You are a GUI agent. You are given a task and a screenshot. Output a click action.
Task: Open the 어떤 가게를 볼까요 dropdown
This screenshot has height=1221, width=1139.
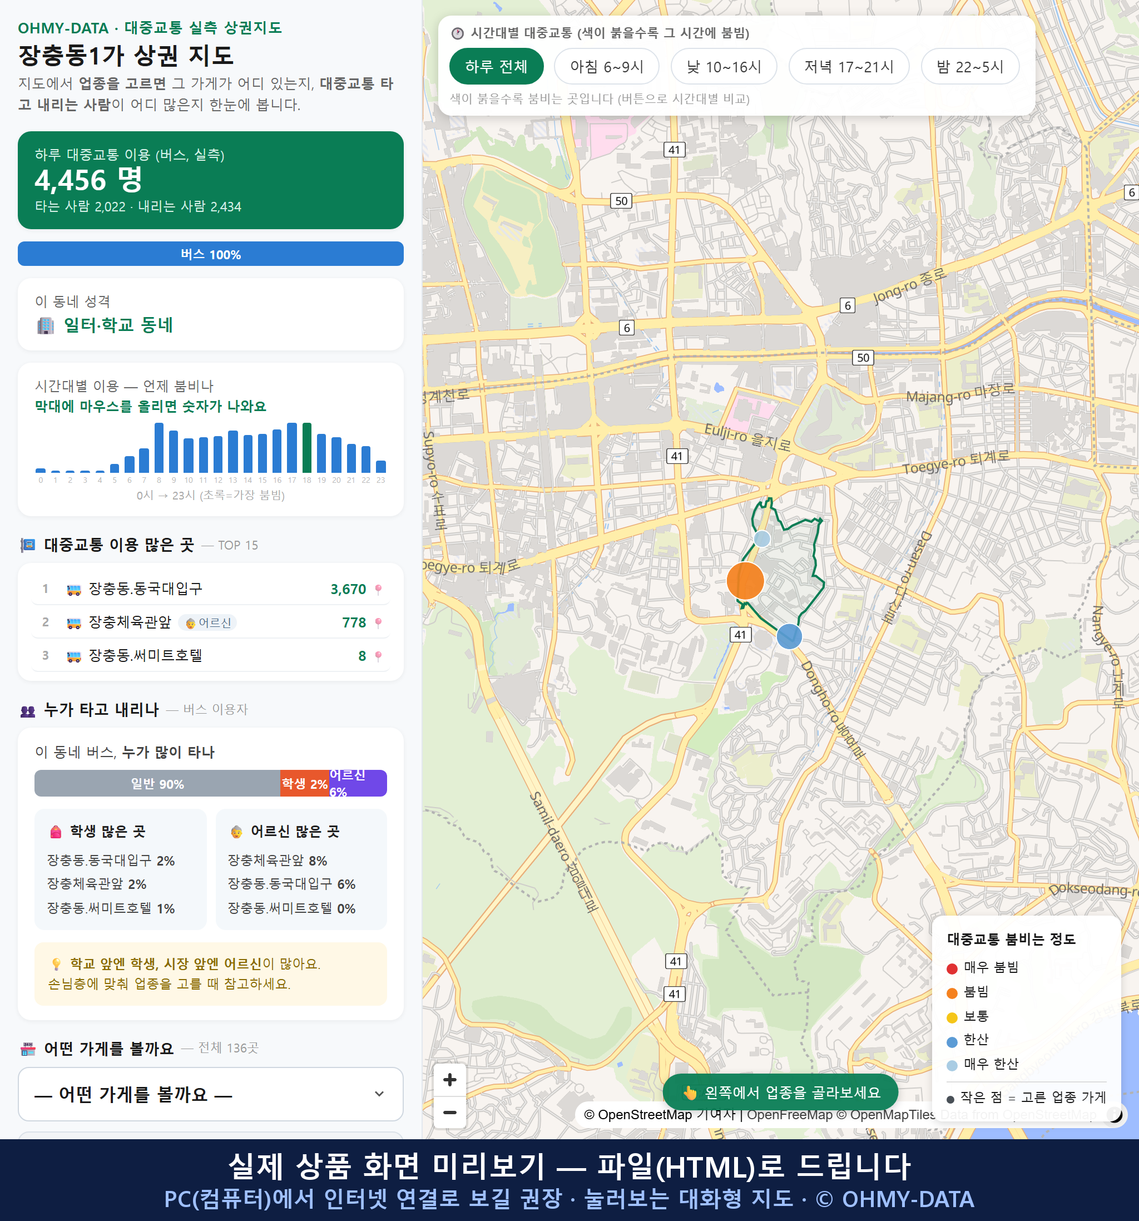[x=211, y=1094]
